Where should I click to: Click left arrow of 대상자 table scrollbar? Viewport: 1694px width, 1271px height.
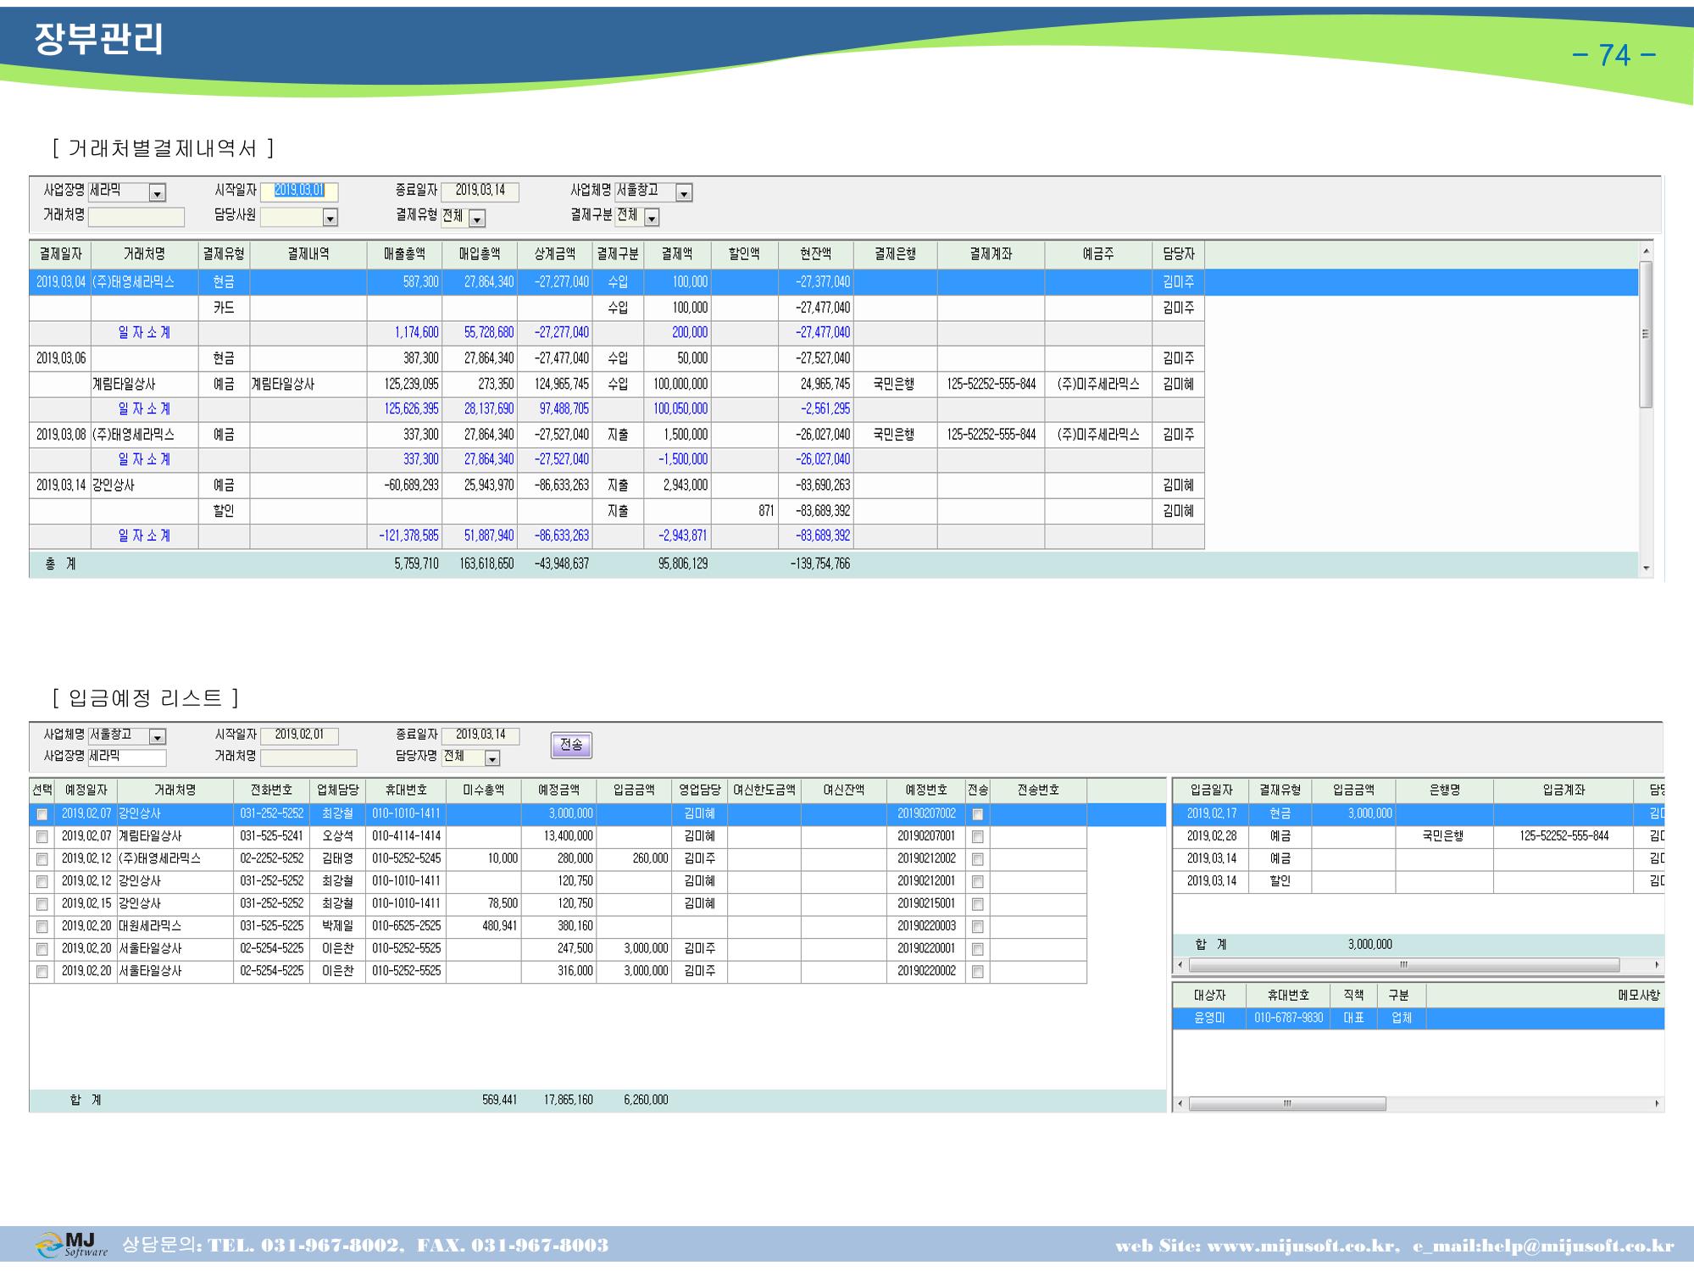pyautogui.click(x=1180, y=1104)
